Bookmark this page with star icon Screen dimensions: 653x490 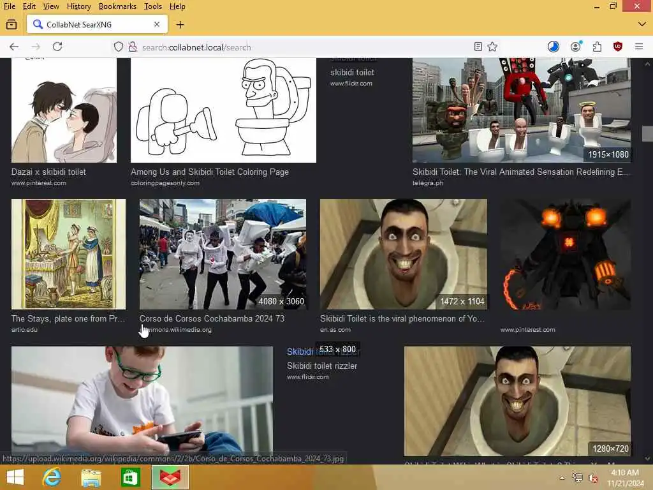492,47
